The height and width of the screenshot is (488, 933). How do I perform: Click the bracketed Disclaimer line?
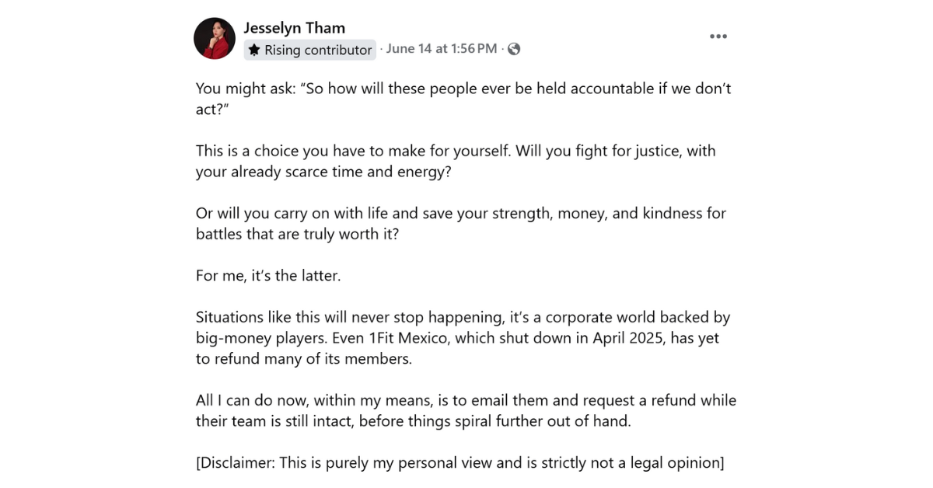pyautogui.click(x=460, y=463)
